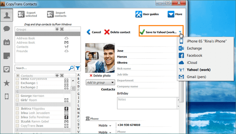
Task: Choose Exchange from save menu
Action: coord(206,48)
